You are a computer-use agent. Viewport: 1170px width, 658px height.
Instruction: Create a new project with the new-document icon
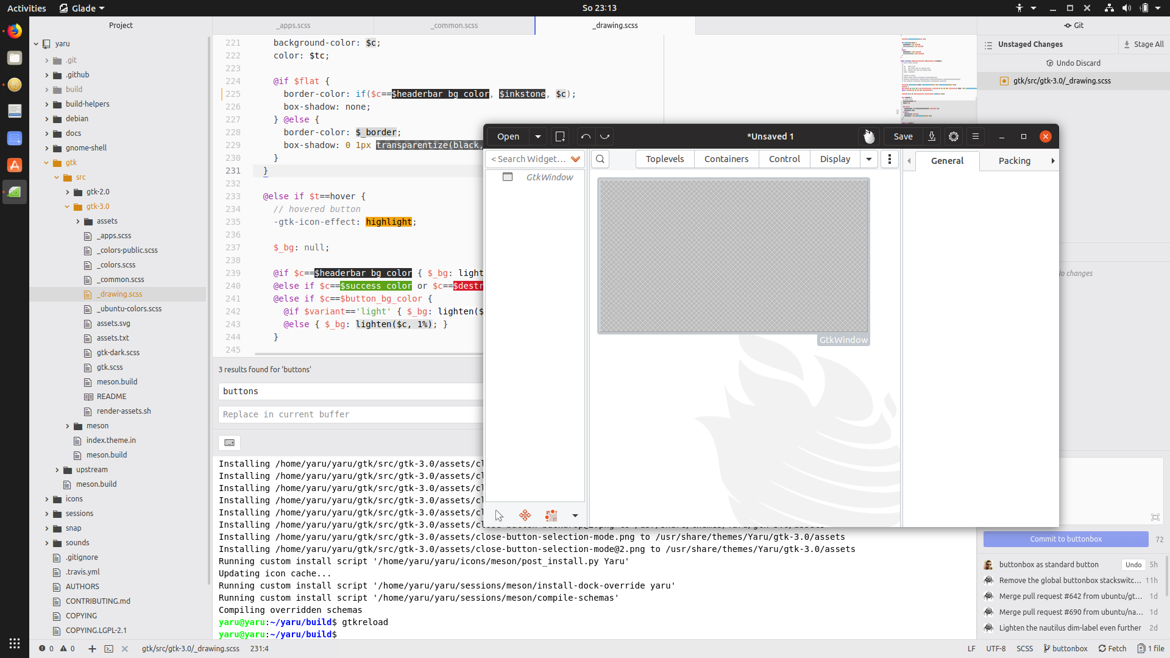[560, 136]
